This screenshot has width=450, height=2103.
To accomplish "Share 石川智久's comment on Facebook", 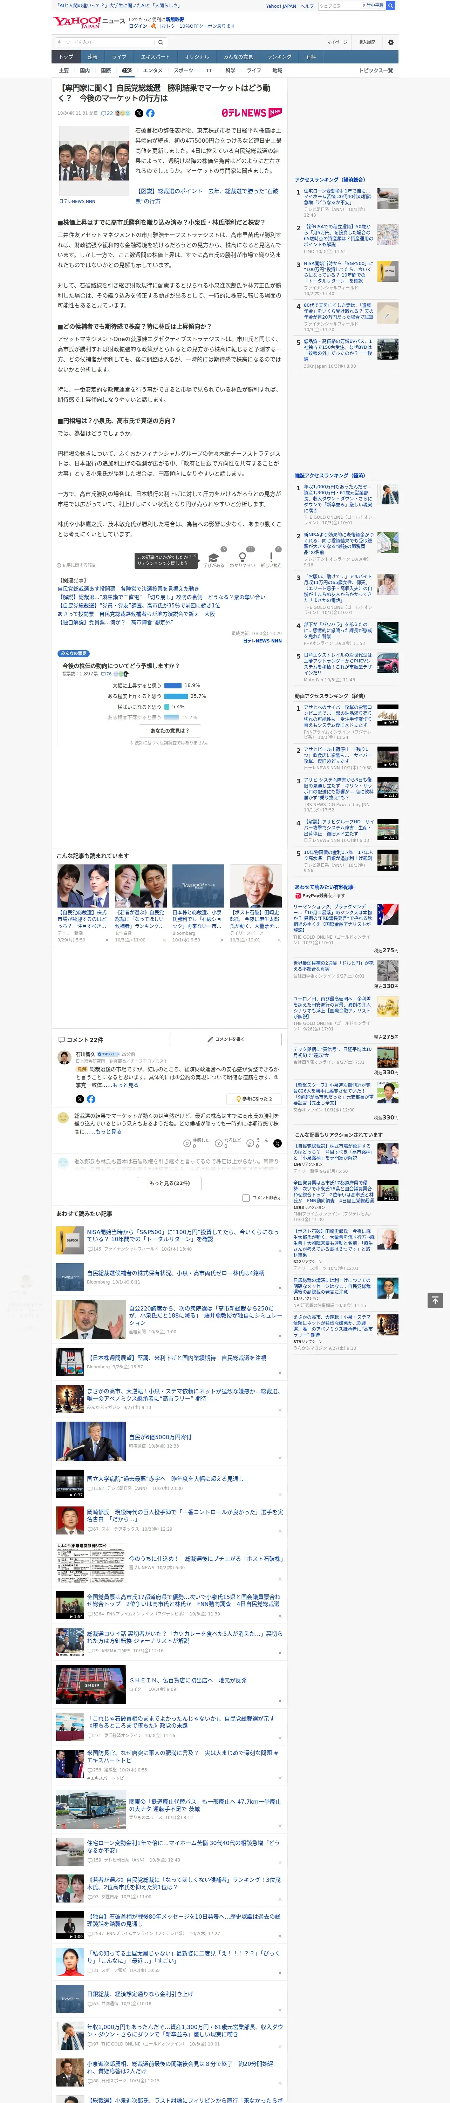I will (x=91, y=1099).
